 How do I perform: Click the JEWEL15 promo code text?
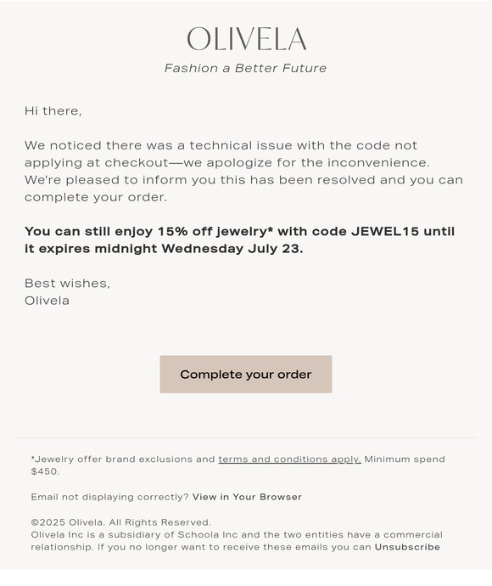point(385,231)
